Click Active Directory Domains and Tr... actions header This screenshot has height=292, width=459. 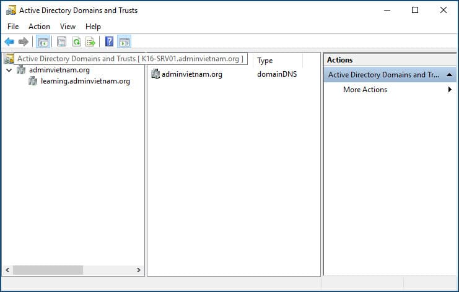[x=390, y=75]
